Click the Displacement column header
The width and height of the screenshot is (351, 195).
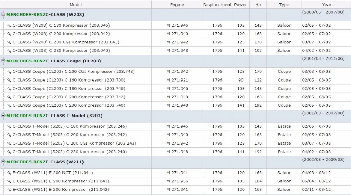tap(217, 5)
